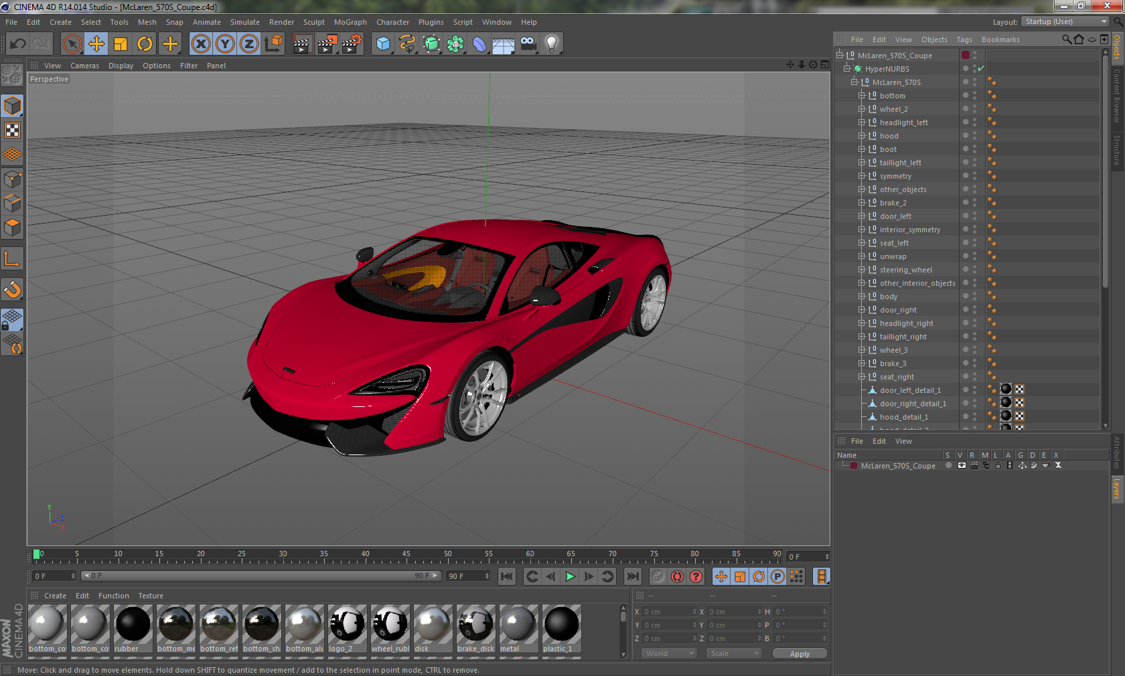The width and height of the screenshot is (1125, 676).
Task: Open the Sculpt menu
Action: [x=313, y=22]
